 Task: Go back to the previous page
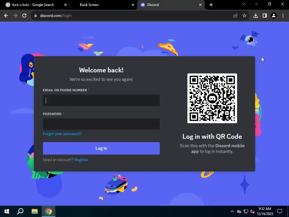tap(6, 16)
